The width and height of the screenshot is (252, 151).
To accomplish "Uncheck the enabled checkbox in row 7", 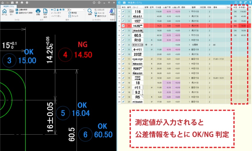I will [x=123, y=40].
